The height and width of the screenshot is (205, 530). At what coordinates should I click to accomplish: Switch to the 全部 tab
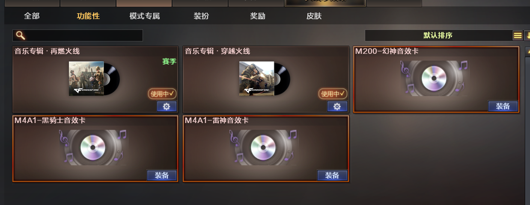(x=32, y=16)
